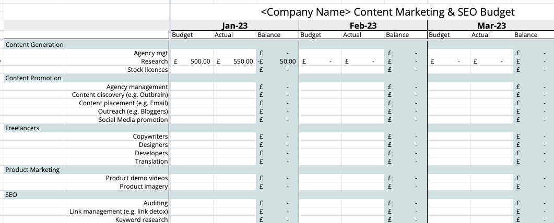
Task: Click Research Jan-23 budget cell showing 500.00
Action: tap(192, 61)
